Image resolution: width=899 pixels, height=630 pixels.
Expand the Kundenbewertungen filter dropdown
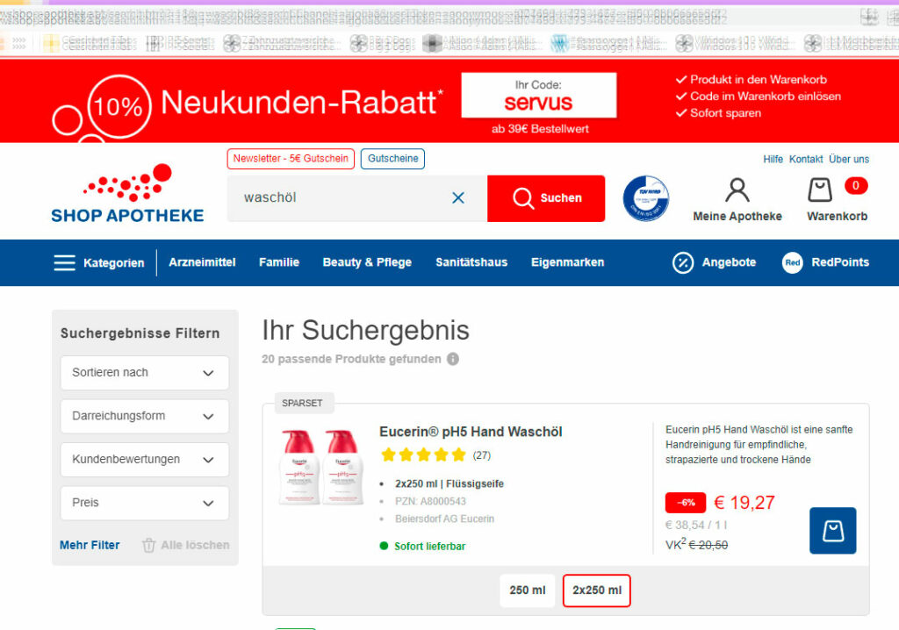(145, 460)
